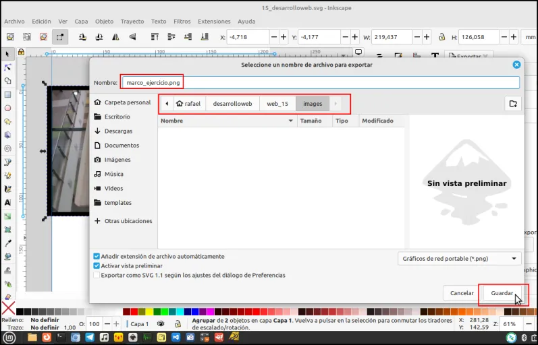Pick the yellow swatch in palette
538x345 pixels.
pyautogui.click(x=149, y=311)
